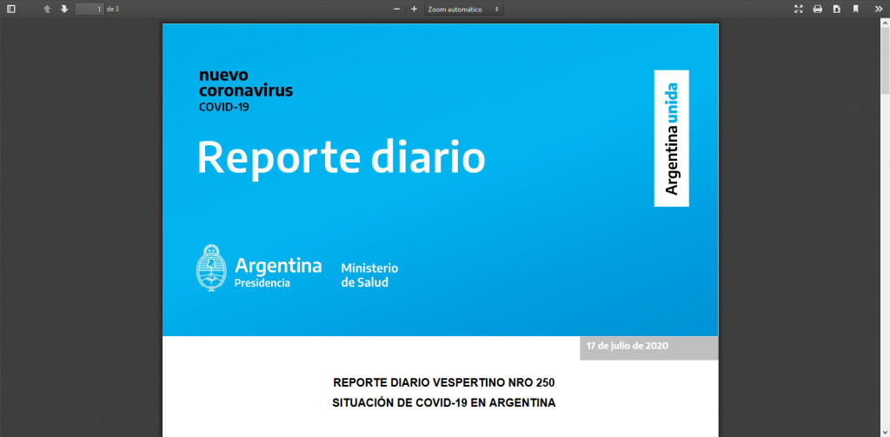This screenshot has height=437, width=890.
Task: Go to the next page
Action: [64, 9]
